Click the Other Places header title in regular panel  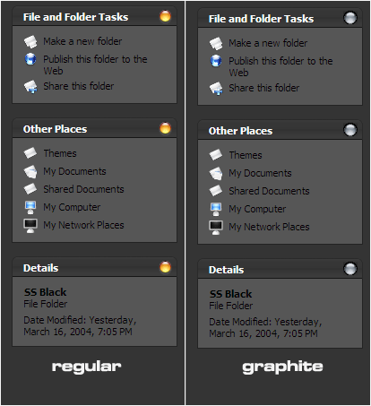[x=56, y=129]
